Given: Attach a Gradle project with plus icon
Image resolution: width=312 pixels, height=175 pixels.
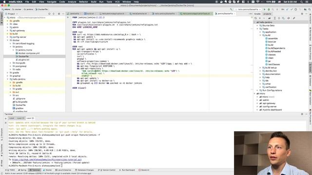Looking at the screenshot, I should [260, 18].
